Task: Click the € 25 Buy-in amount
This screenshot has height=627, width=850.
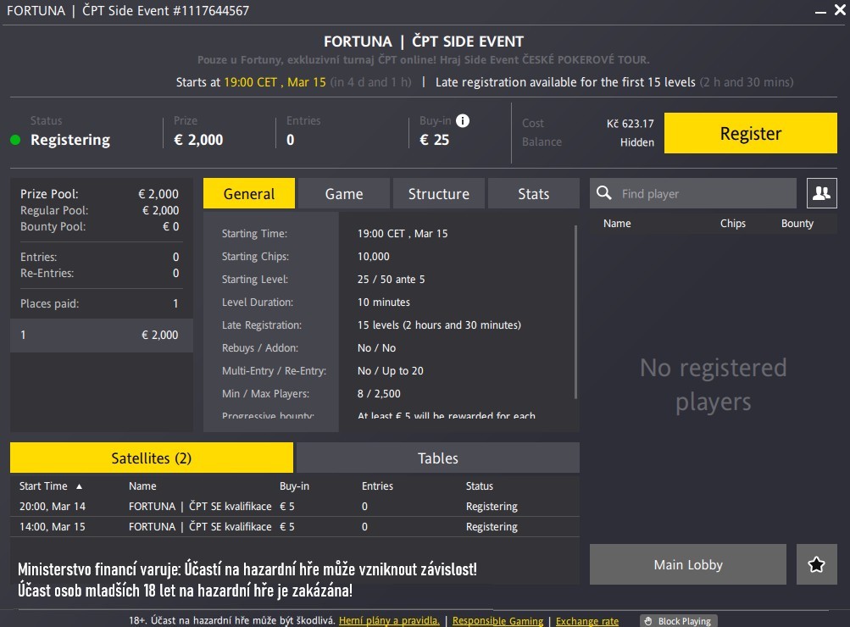Action: point(434,140)
